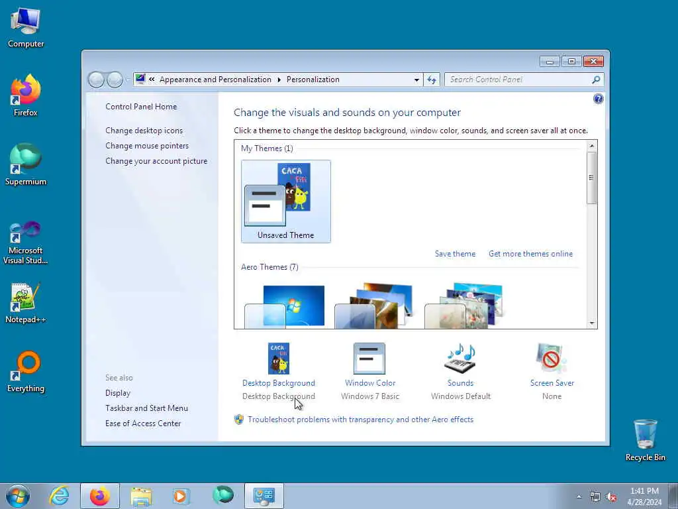
Task: Launch Internet Explorer from the taskbar
Action: tap(59, 496)
